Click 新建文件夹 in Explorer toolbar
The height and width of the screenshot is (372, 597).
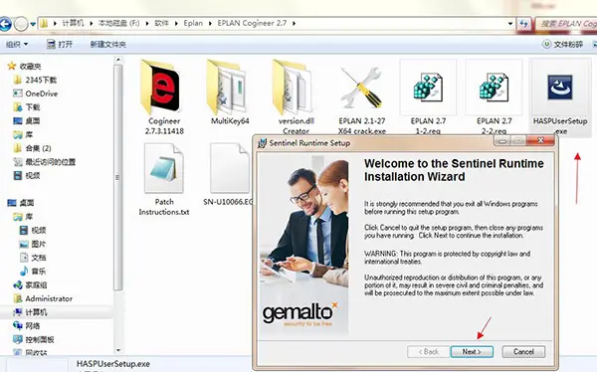coord(108,44)
